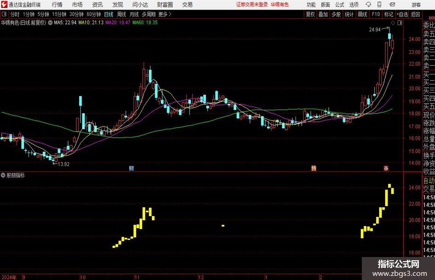Click the 通达信 red logo icon

(x=4, y=5)
